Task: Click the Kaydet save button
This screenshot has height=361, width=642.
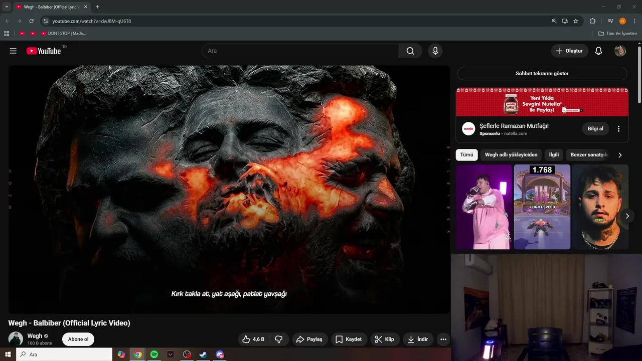Action: pyautogui.click(x=349, y=339)
